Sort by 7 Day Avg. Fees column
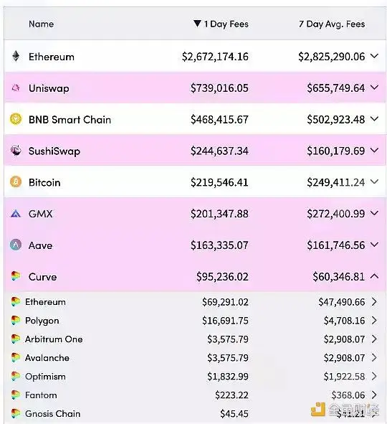Screen dimensions: 387x424 point(332,24)
